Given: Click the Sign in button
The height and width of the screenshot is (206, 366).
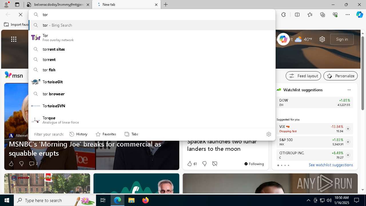Looking at the screenshot, I should (342, 39).
